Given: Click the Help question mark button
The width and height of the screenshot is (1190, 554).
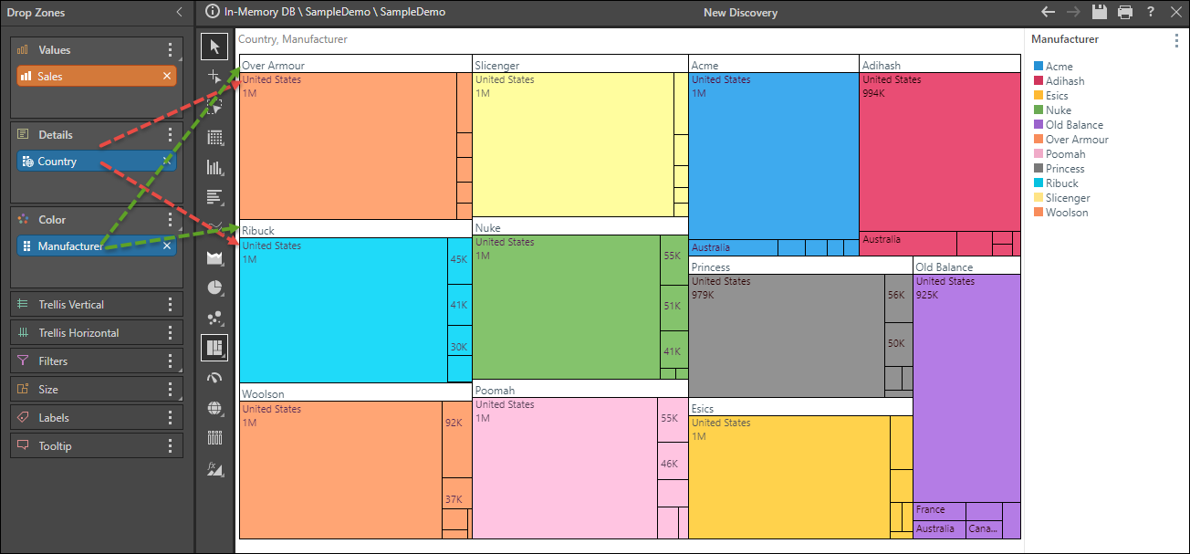Looking at the screenshot, I should point(1151,12).
